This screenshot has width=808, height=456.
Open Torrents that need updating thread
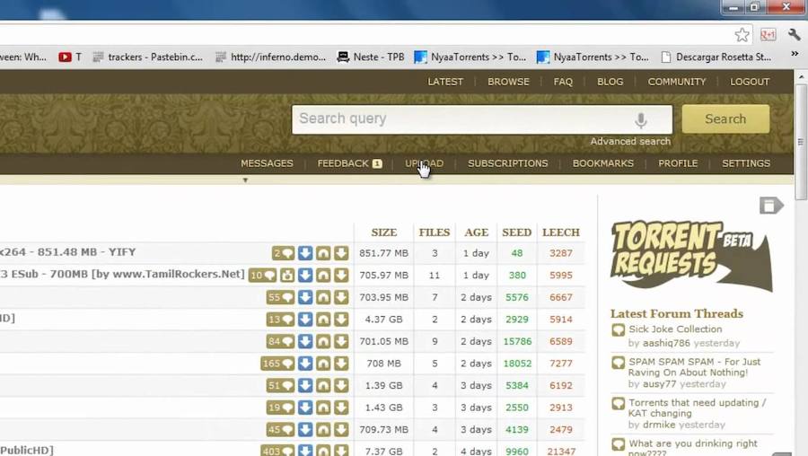[x=698, y=408]
